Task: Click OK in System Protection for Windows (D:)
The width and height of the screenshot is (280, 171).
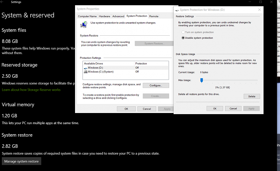Action: coord(215,109)
